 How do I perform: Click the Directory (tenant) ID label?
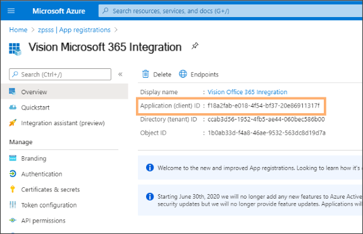(168, 119)
